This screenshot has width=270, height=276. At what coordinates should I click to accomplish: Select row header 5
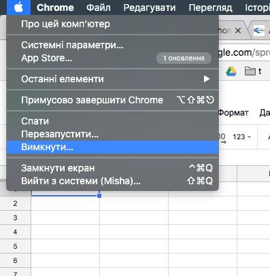15,246
